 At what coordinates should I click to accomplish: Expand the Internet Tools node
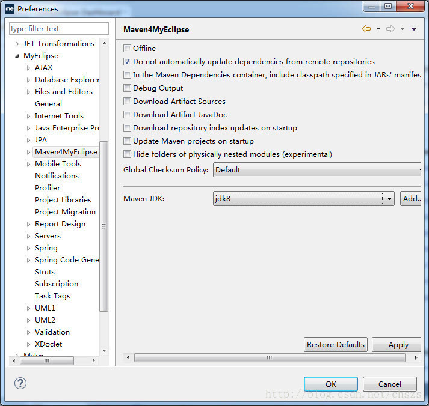point(28,116)
